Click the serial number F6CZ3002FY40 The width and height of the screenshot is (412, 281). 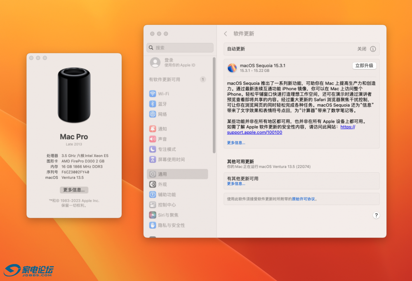coord(75,172)
